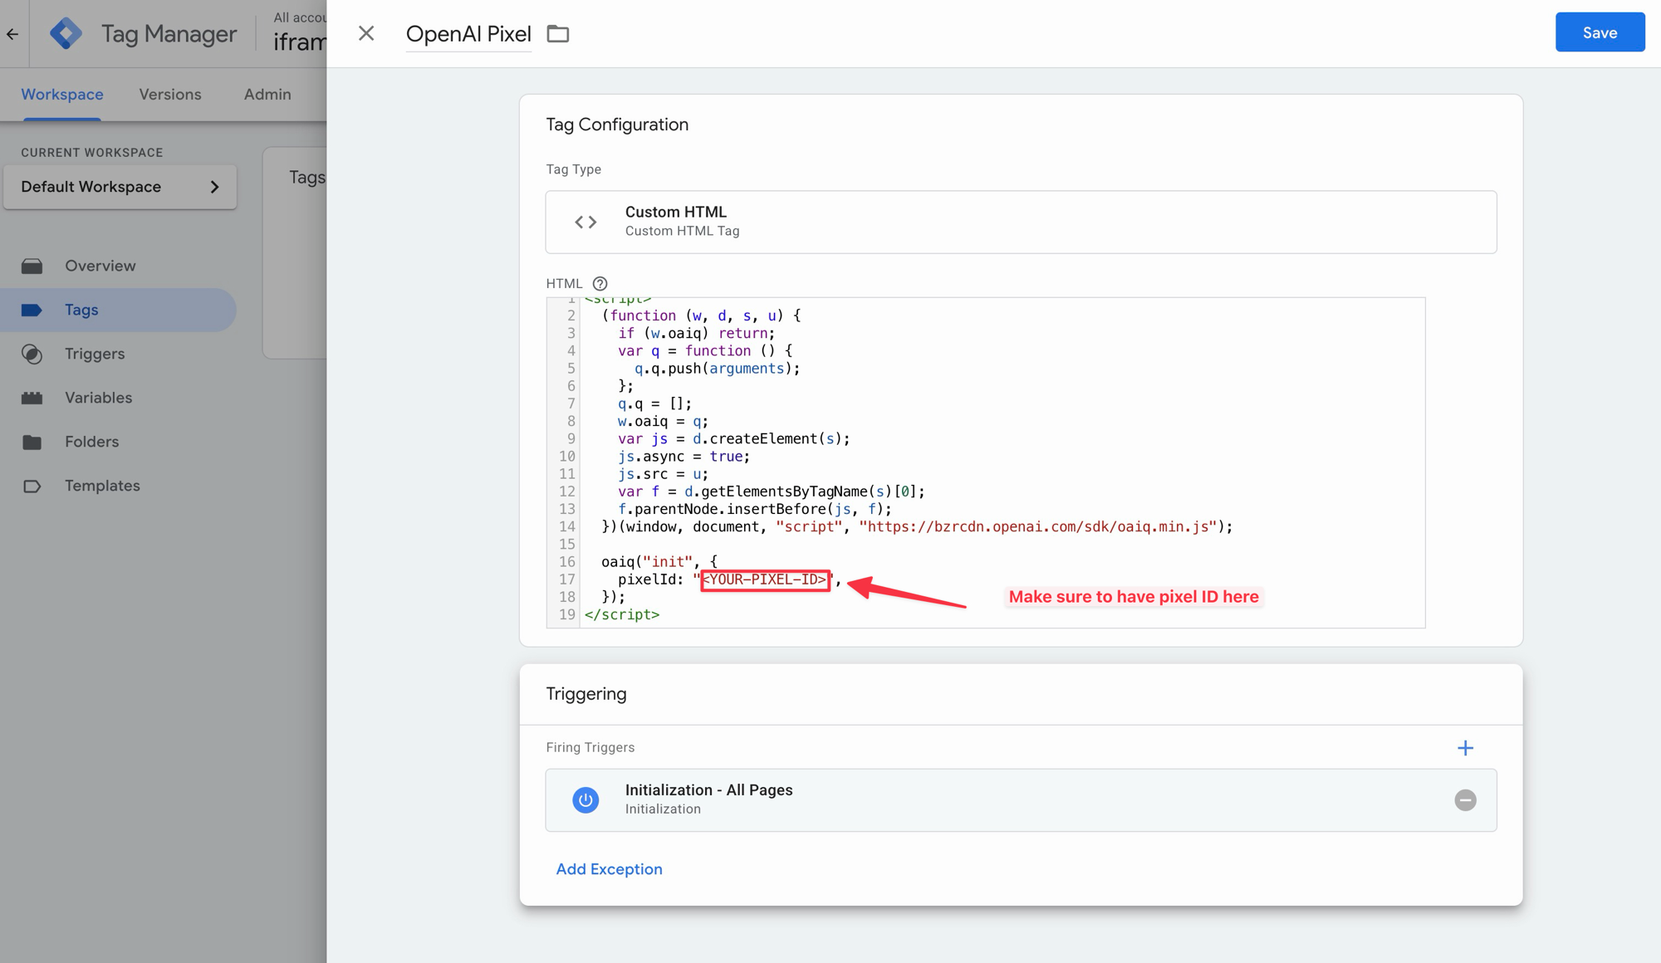This screenshot has height=963, width=1661.
Task: Click the oaiq.min.js URL string in code
Action: pyautogui.click(x=1038, y=527)
